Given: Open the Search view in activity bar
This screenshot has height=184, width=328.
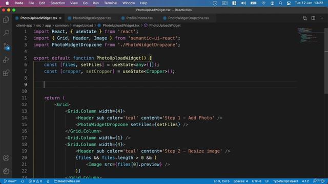Looking at the screenshot, I should point(6,33).
